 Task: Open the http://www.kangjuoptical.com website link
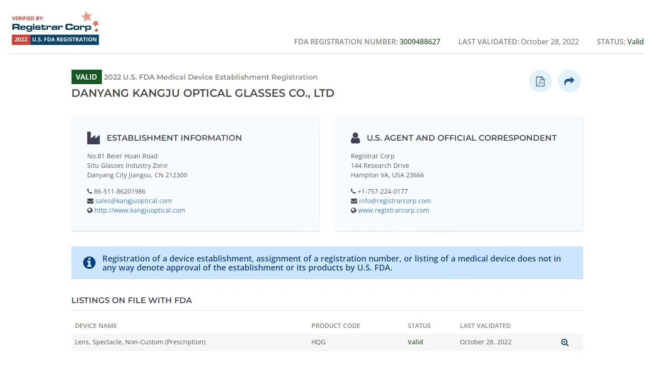(x=140, y=210)
